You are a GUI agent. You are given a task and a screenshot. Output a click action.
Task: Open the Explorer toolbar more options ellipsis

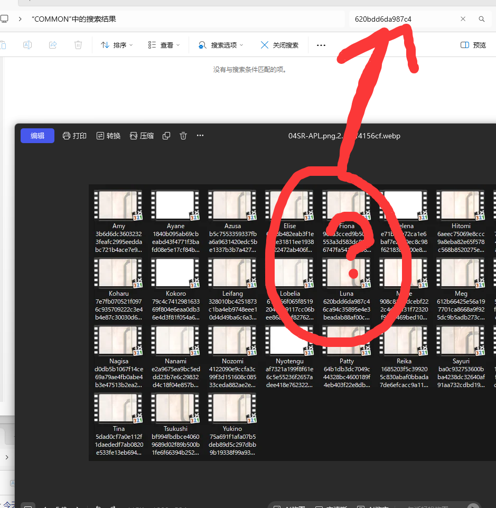click(x=321, y=45)
